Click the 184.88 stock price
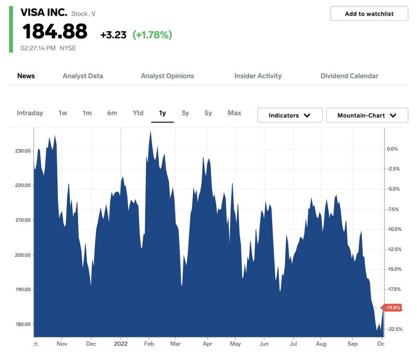The width and height of the screenshot is (417, 359). point(55,31)
